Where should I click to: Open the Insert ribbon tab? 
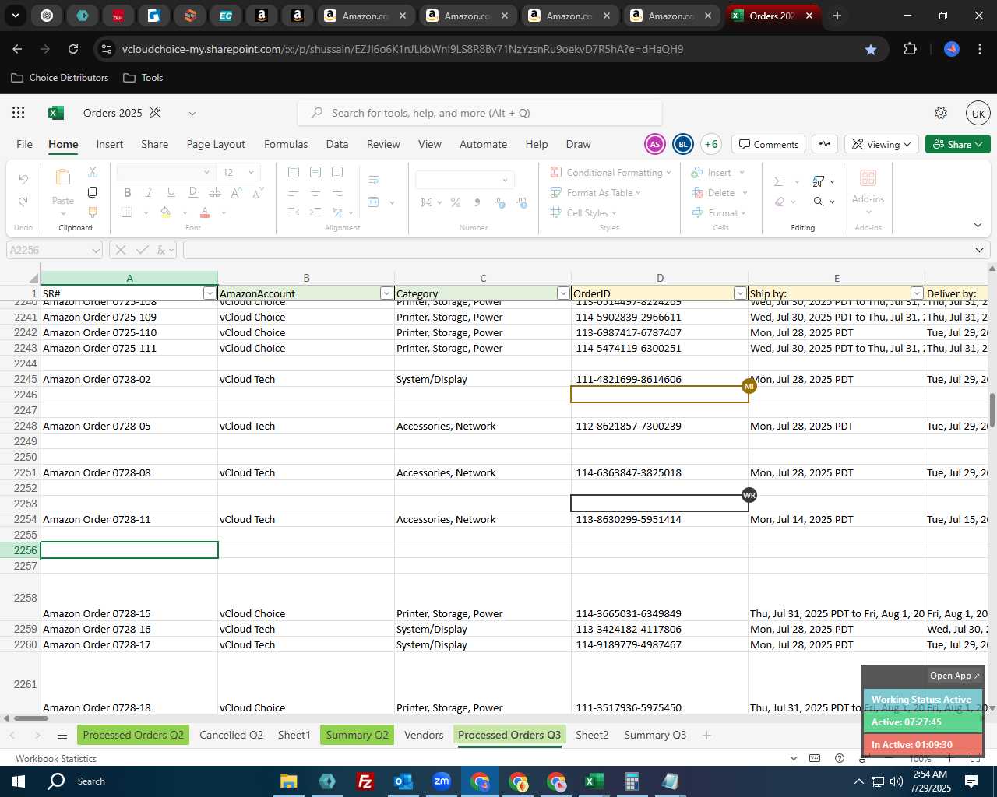110,144
